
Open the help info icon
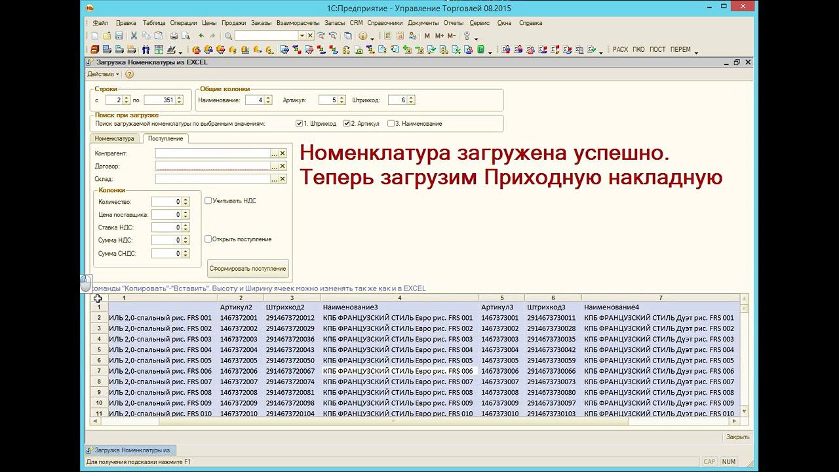click(362, 36)
